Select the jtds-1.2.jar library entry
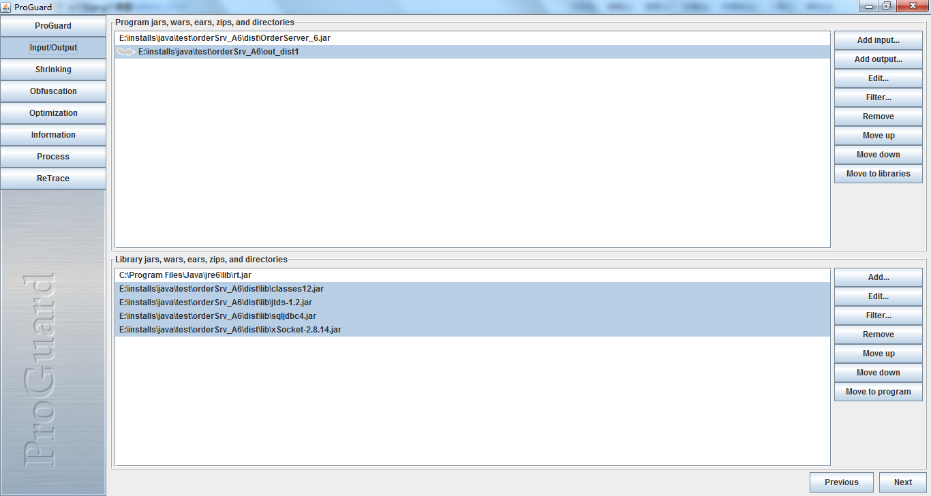931x496 pixels. pos(472,303)
